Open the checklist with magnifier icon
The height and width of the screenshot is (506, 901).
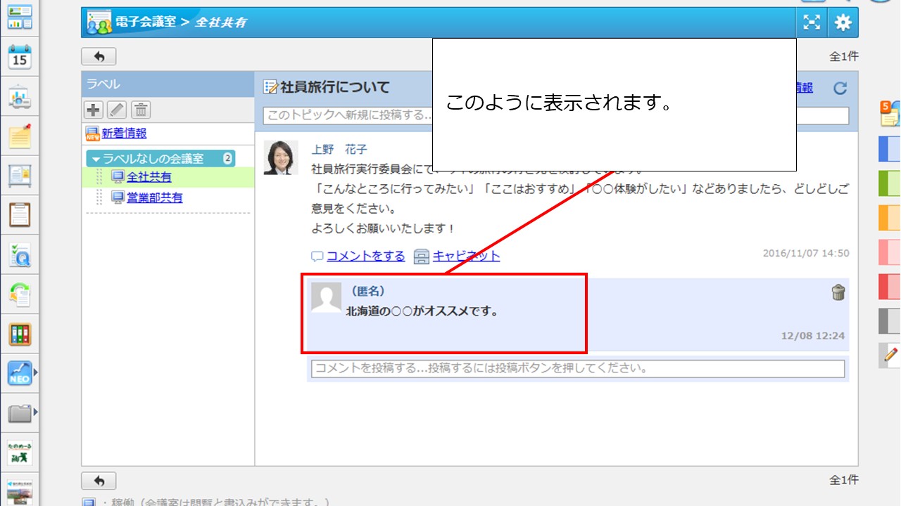point(20,255)
